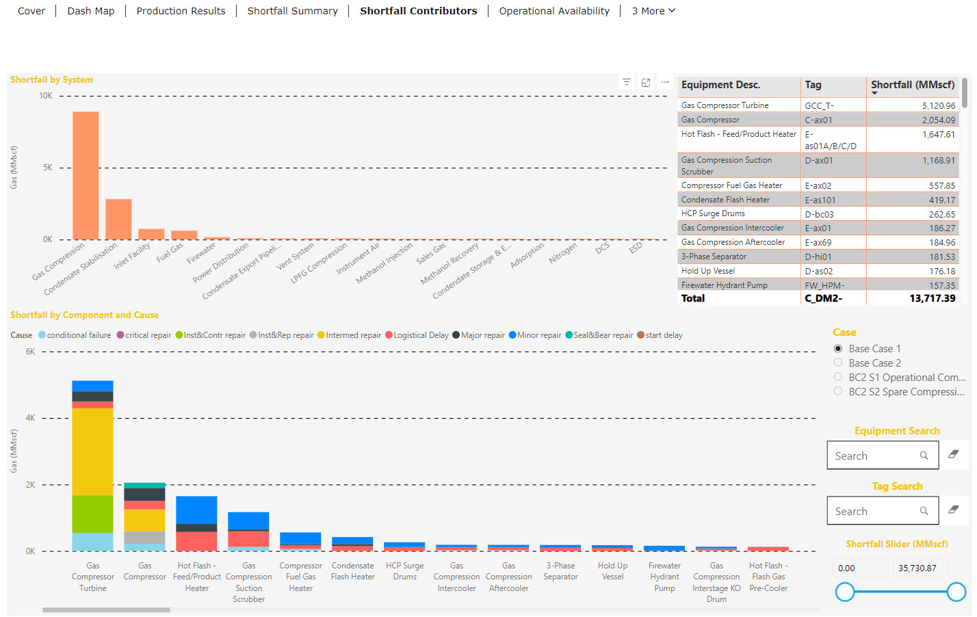This screenshot has width=977, height=617.
Task: Click the Intermed repair legend marker
Action: 321,335
